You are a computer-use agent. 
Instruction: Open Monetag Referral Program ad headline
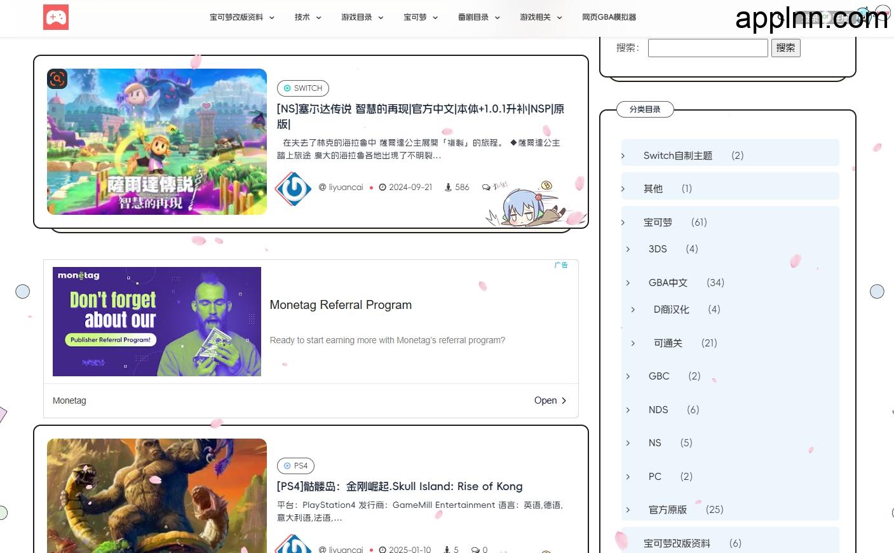[341, 304]
